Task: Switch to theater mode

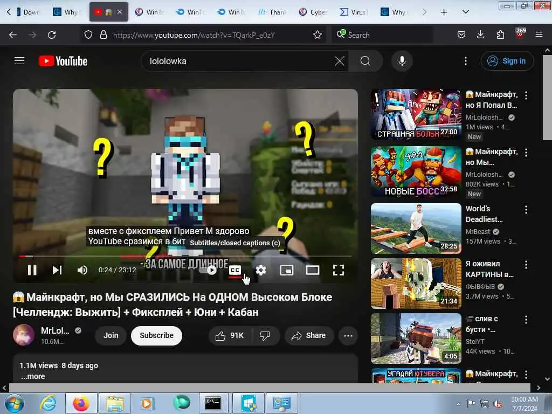Action: click(x=312, y=270)
